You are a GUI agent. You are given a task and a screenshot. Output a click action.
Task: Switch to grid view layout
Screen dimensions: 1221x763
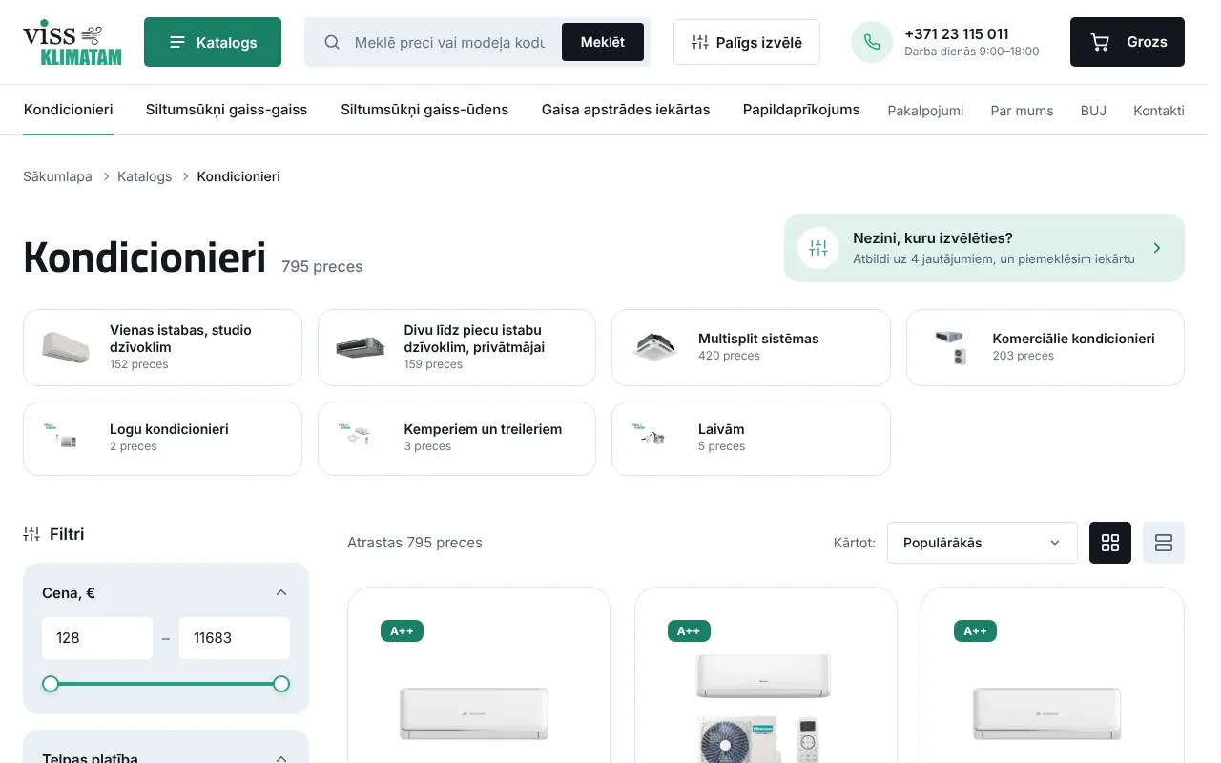pos(1110,543)
